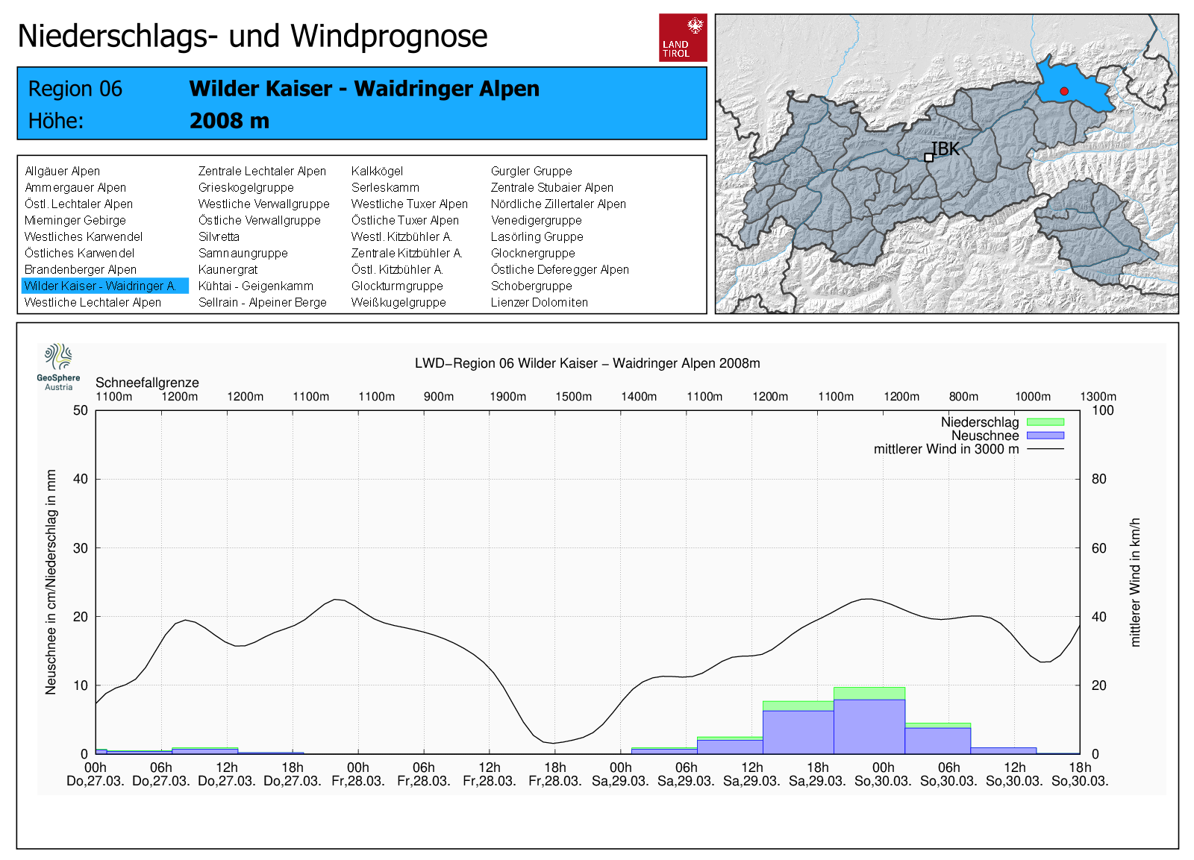Select Brandenberger Alpen region
This screenshot has height=860, width=1194.
[81, 269]
